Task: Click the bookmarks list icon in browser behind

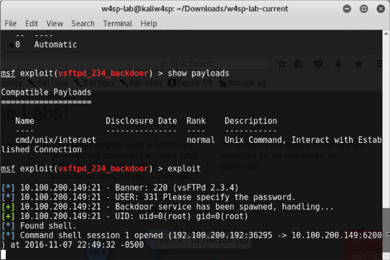Action: [x=298, y=64]
